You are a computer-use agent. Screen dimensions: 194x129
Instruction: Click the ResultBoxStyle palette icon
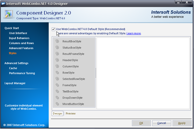click(57, 41)
